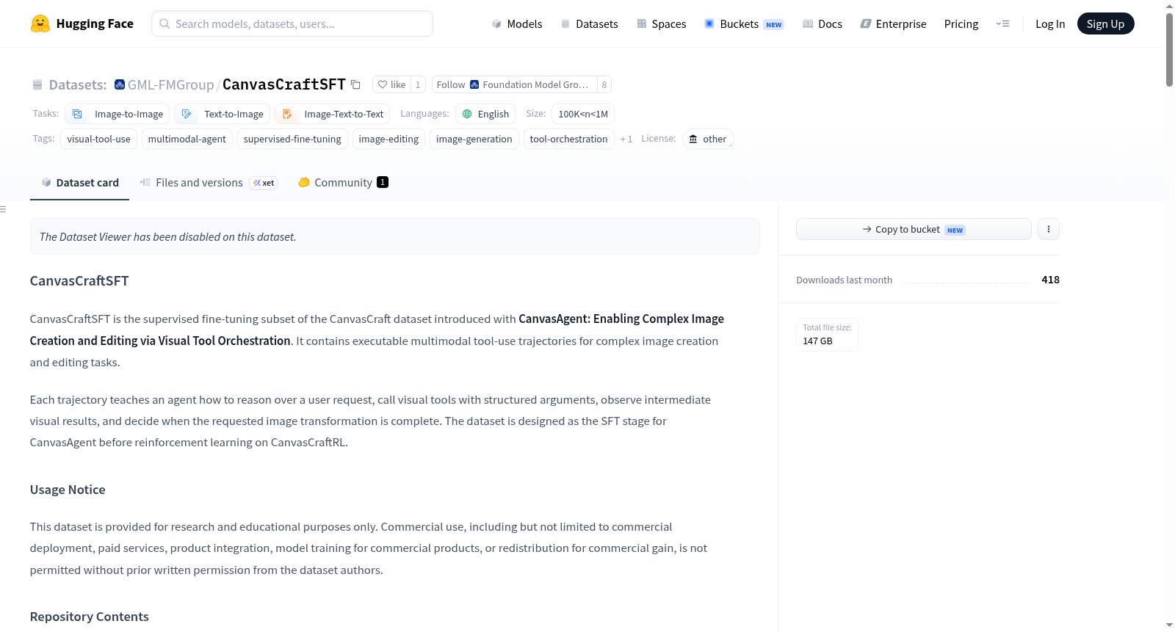The height and width of the screenshot is (632, 1175).
Task: Open the more options kebab menu beside Copy to bucket
Action: pyautogui.click(x=1049, y=229)
